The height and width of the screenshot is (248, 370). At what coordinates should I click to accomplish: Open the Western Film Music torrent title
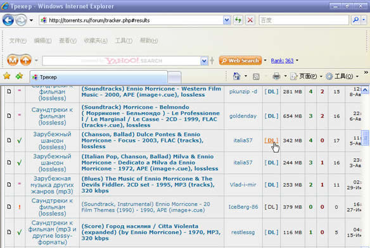[x=151, y=92]
